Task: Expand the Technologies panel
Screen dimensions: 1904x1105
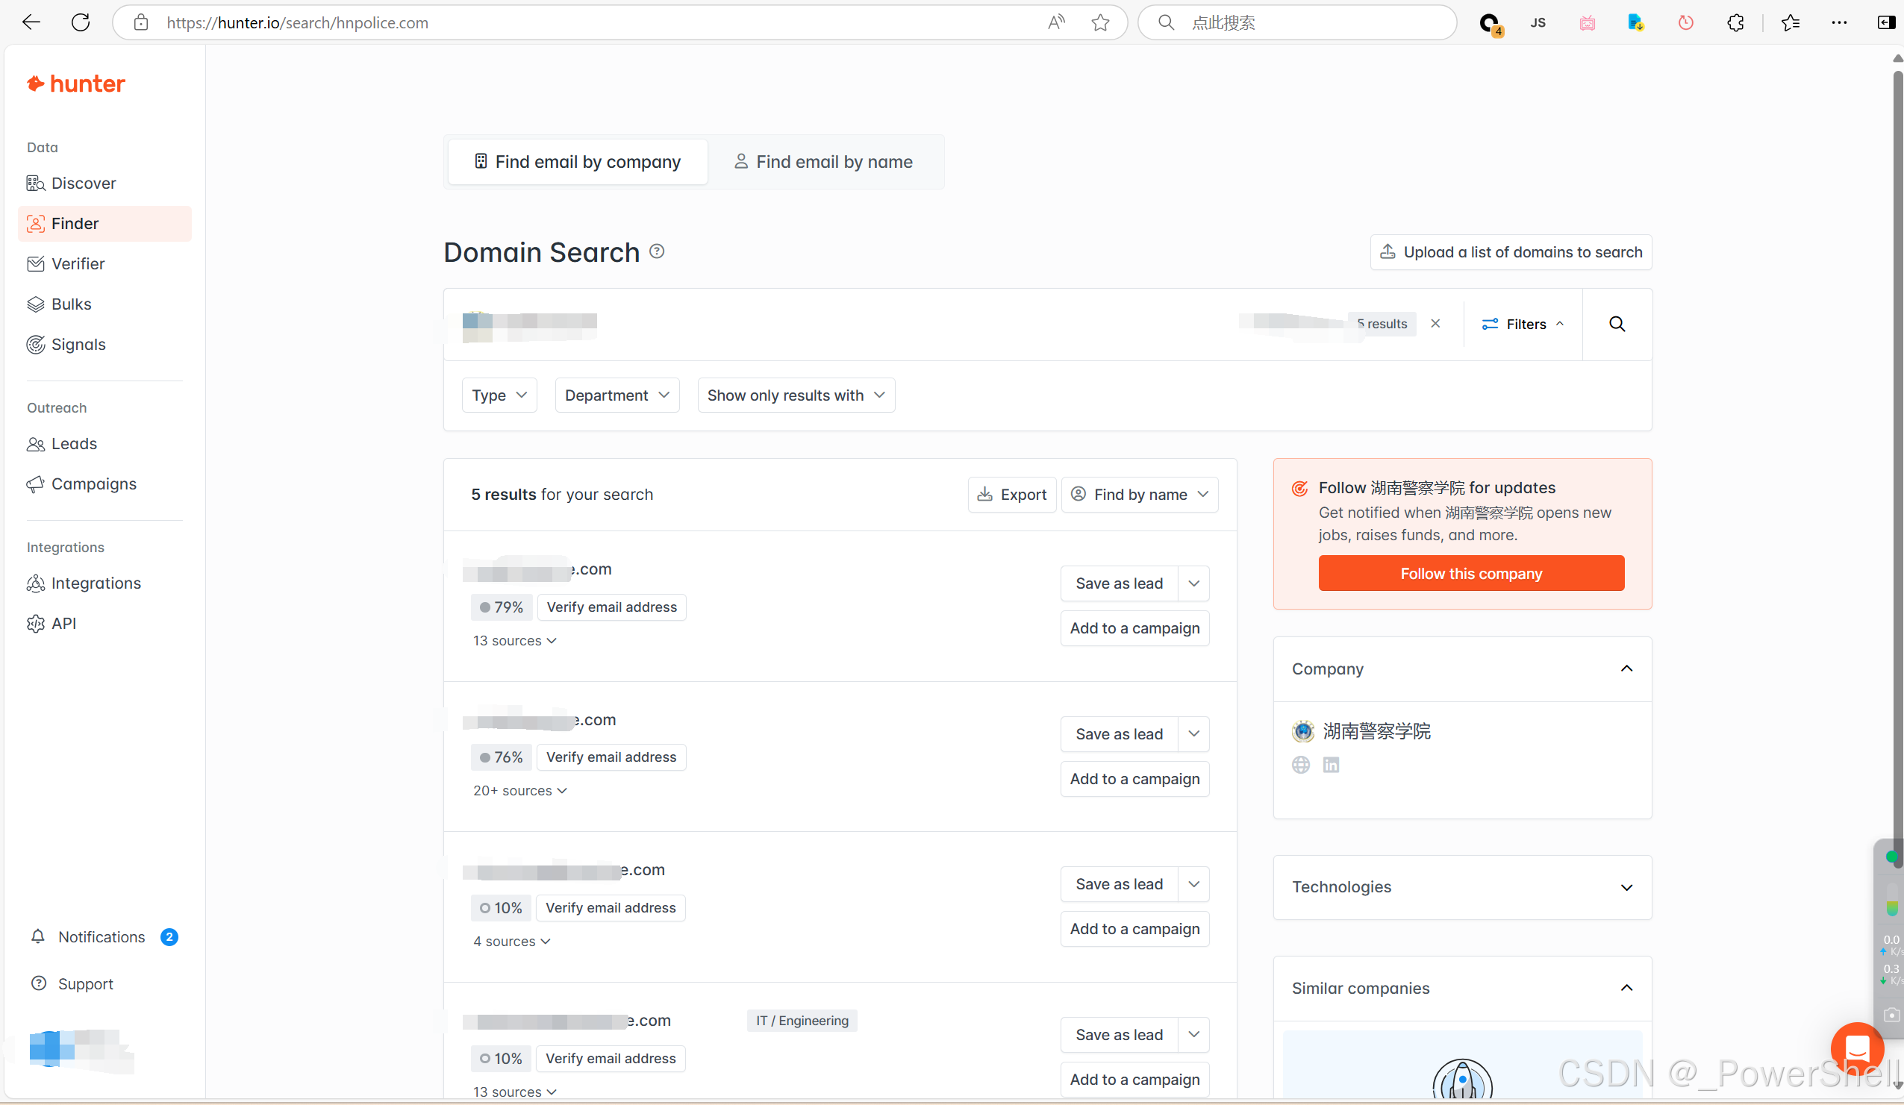Action: click(x=1626, y=886)
